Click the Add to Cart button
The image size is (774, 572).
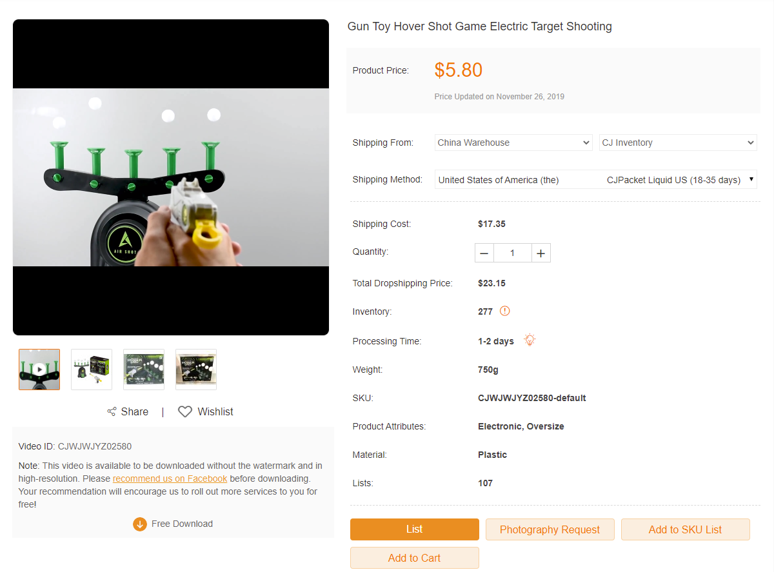pyautogui.click(x=414, y=558)
